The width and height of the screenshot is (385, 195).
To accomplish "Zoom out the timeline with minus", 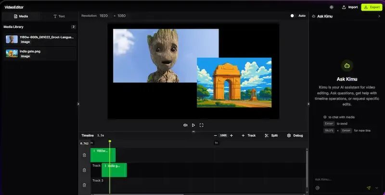I will (215, 135).
